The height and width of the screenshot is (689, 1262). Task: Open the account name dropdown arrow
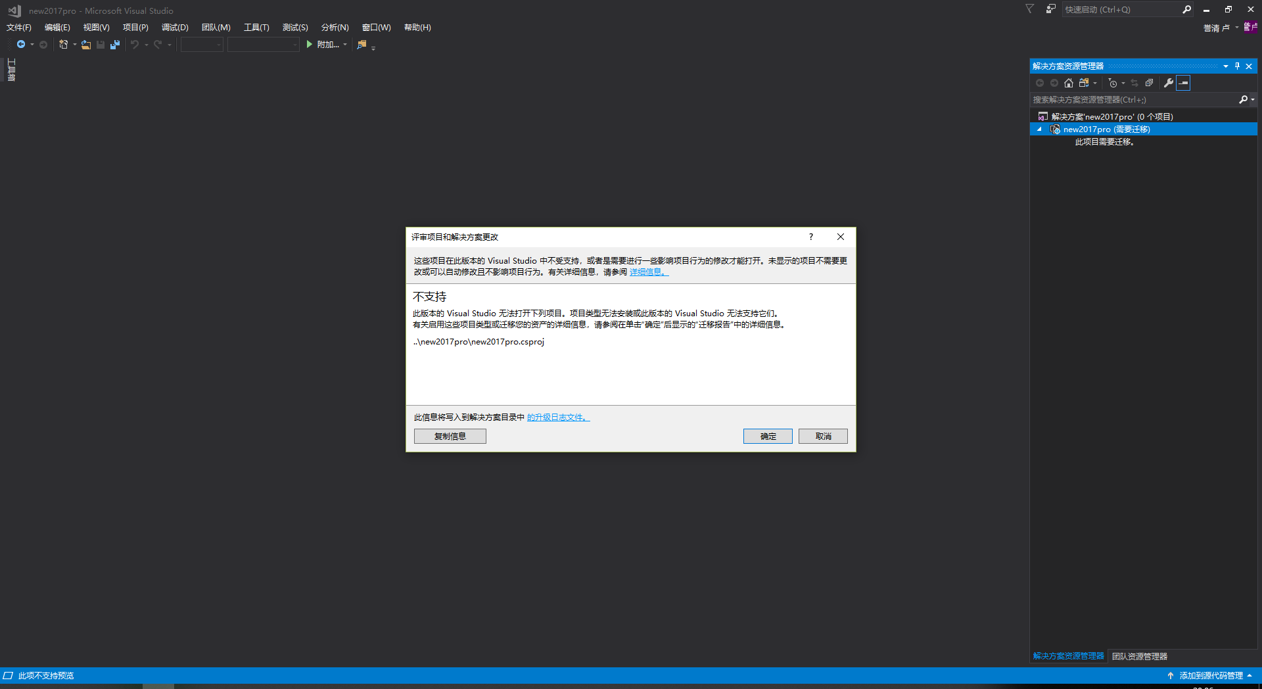[1237, 27]
